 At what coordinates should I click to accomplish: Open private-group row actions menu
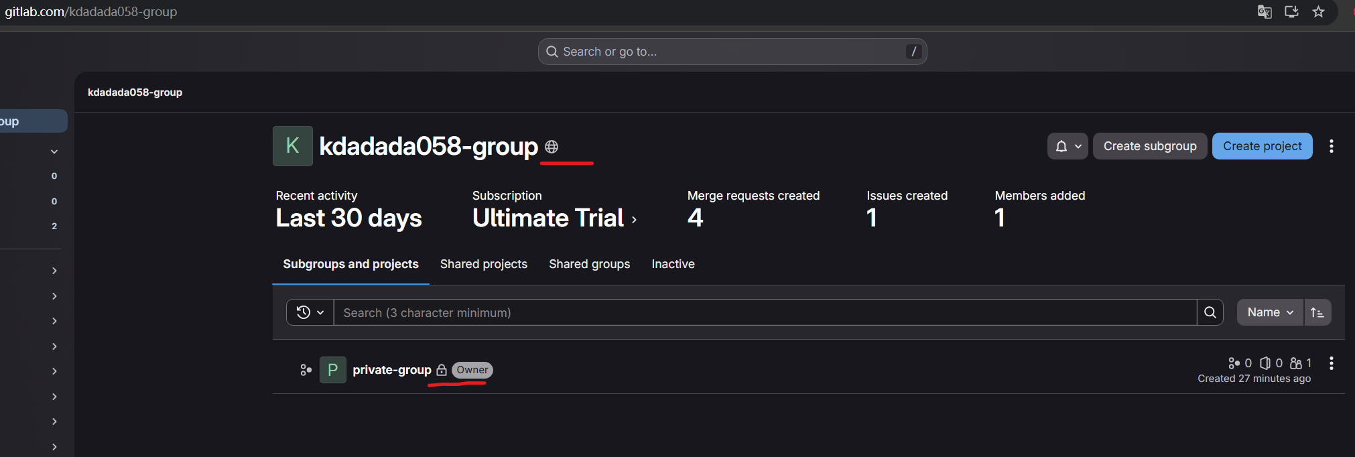pyautogui.click(x=1331, y=363)
